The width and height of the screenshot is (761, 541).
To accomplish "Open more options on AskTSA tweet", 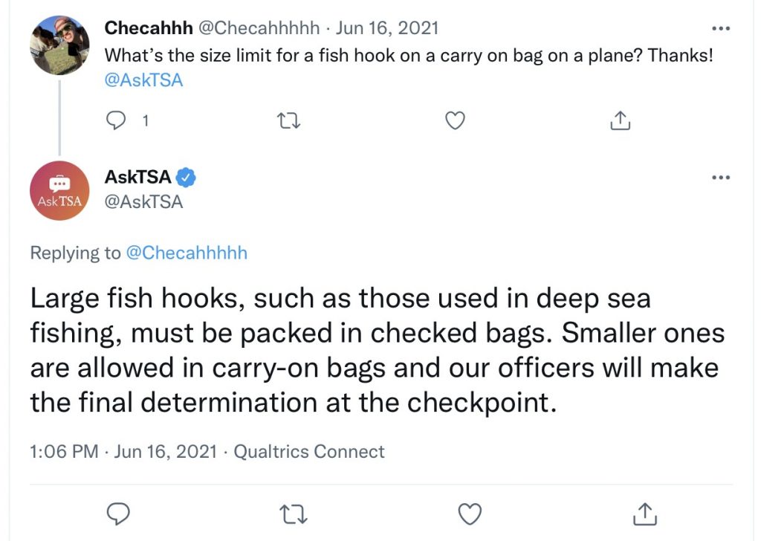I will 721,177.
